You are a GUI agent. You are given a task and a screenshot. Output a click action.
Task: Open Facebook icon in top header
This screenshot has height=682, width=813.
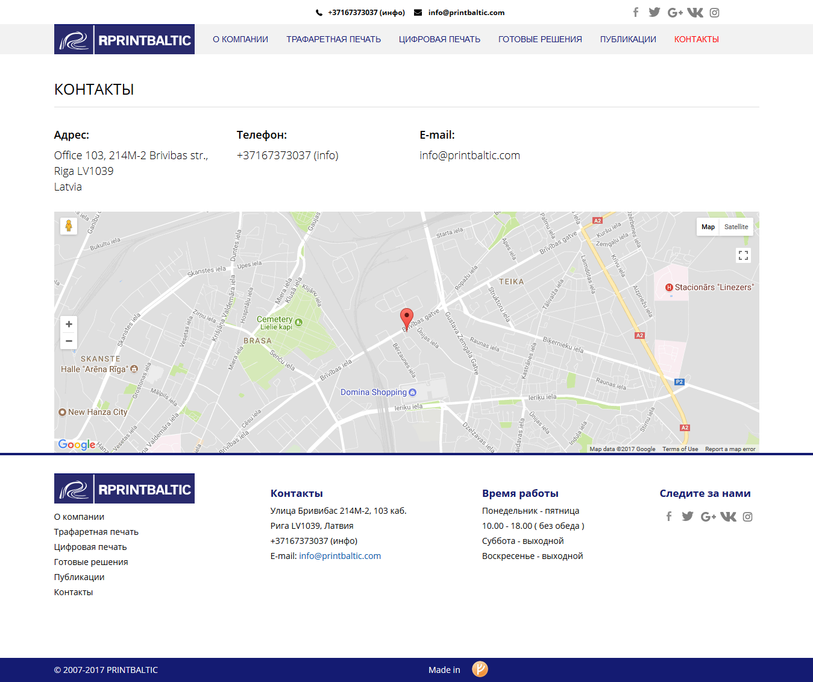(636, 12)
